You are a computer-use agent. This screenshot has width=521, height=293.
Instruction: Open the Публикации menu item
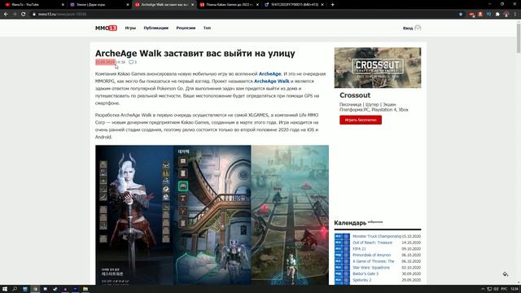tap(155, 28)
